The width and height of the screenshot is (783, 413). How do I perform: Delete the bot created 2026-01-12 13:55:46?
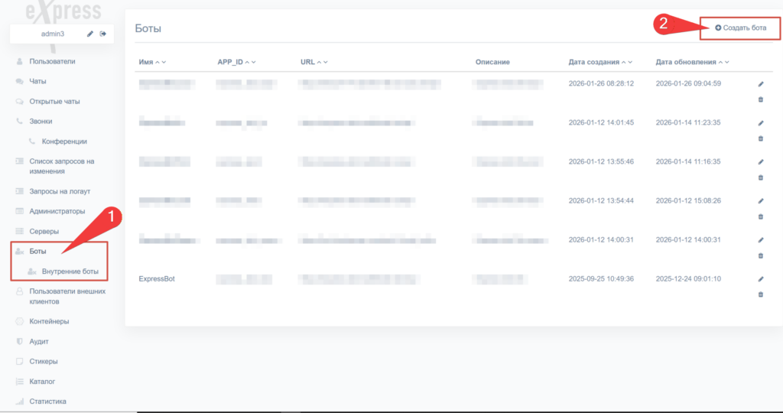pos(760,177)
